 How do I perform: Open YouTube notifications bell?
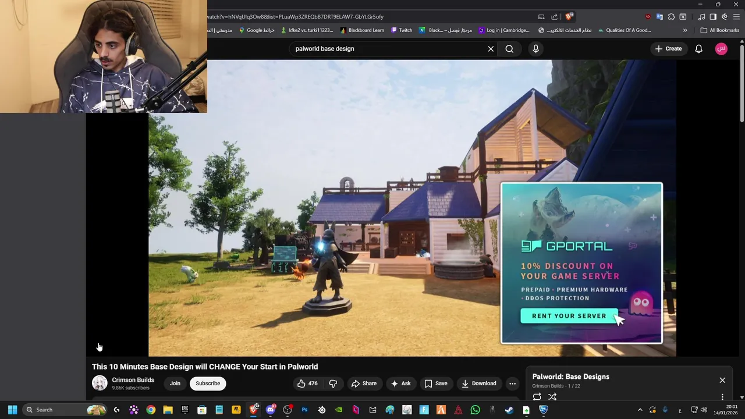(x=698, y=49)
